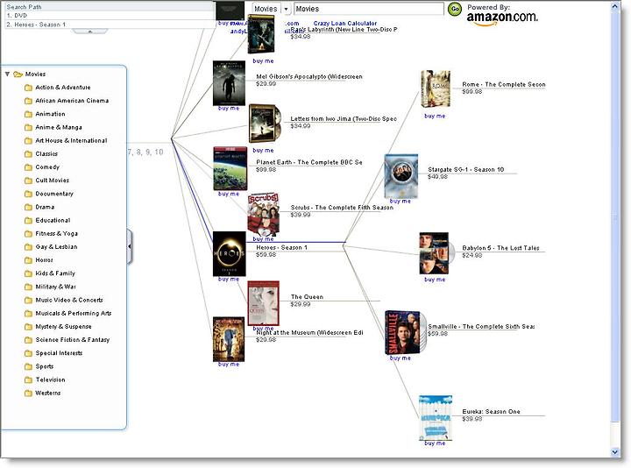Click the Letters from Iwo Jima cover

click(x=263, y=124)
